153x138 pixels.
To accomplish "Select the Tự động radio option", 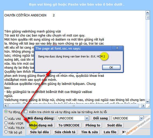I will (x=6, y=112).
